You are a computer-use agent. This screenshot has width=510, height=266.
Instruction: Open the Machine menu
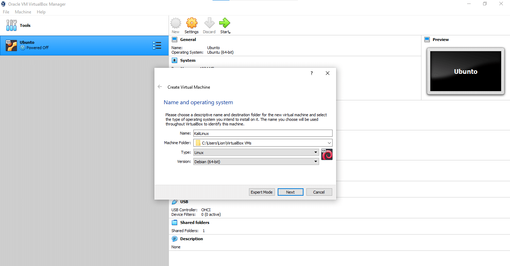[23, 12]
